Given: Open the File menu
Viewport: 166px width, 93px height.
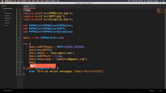Looking at the screenshot, I should [x=15, y=1].
